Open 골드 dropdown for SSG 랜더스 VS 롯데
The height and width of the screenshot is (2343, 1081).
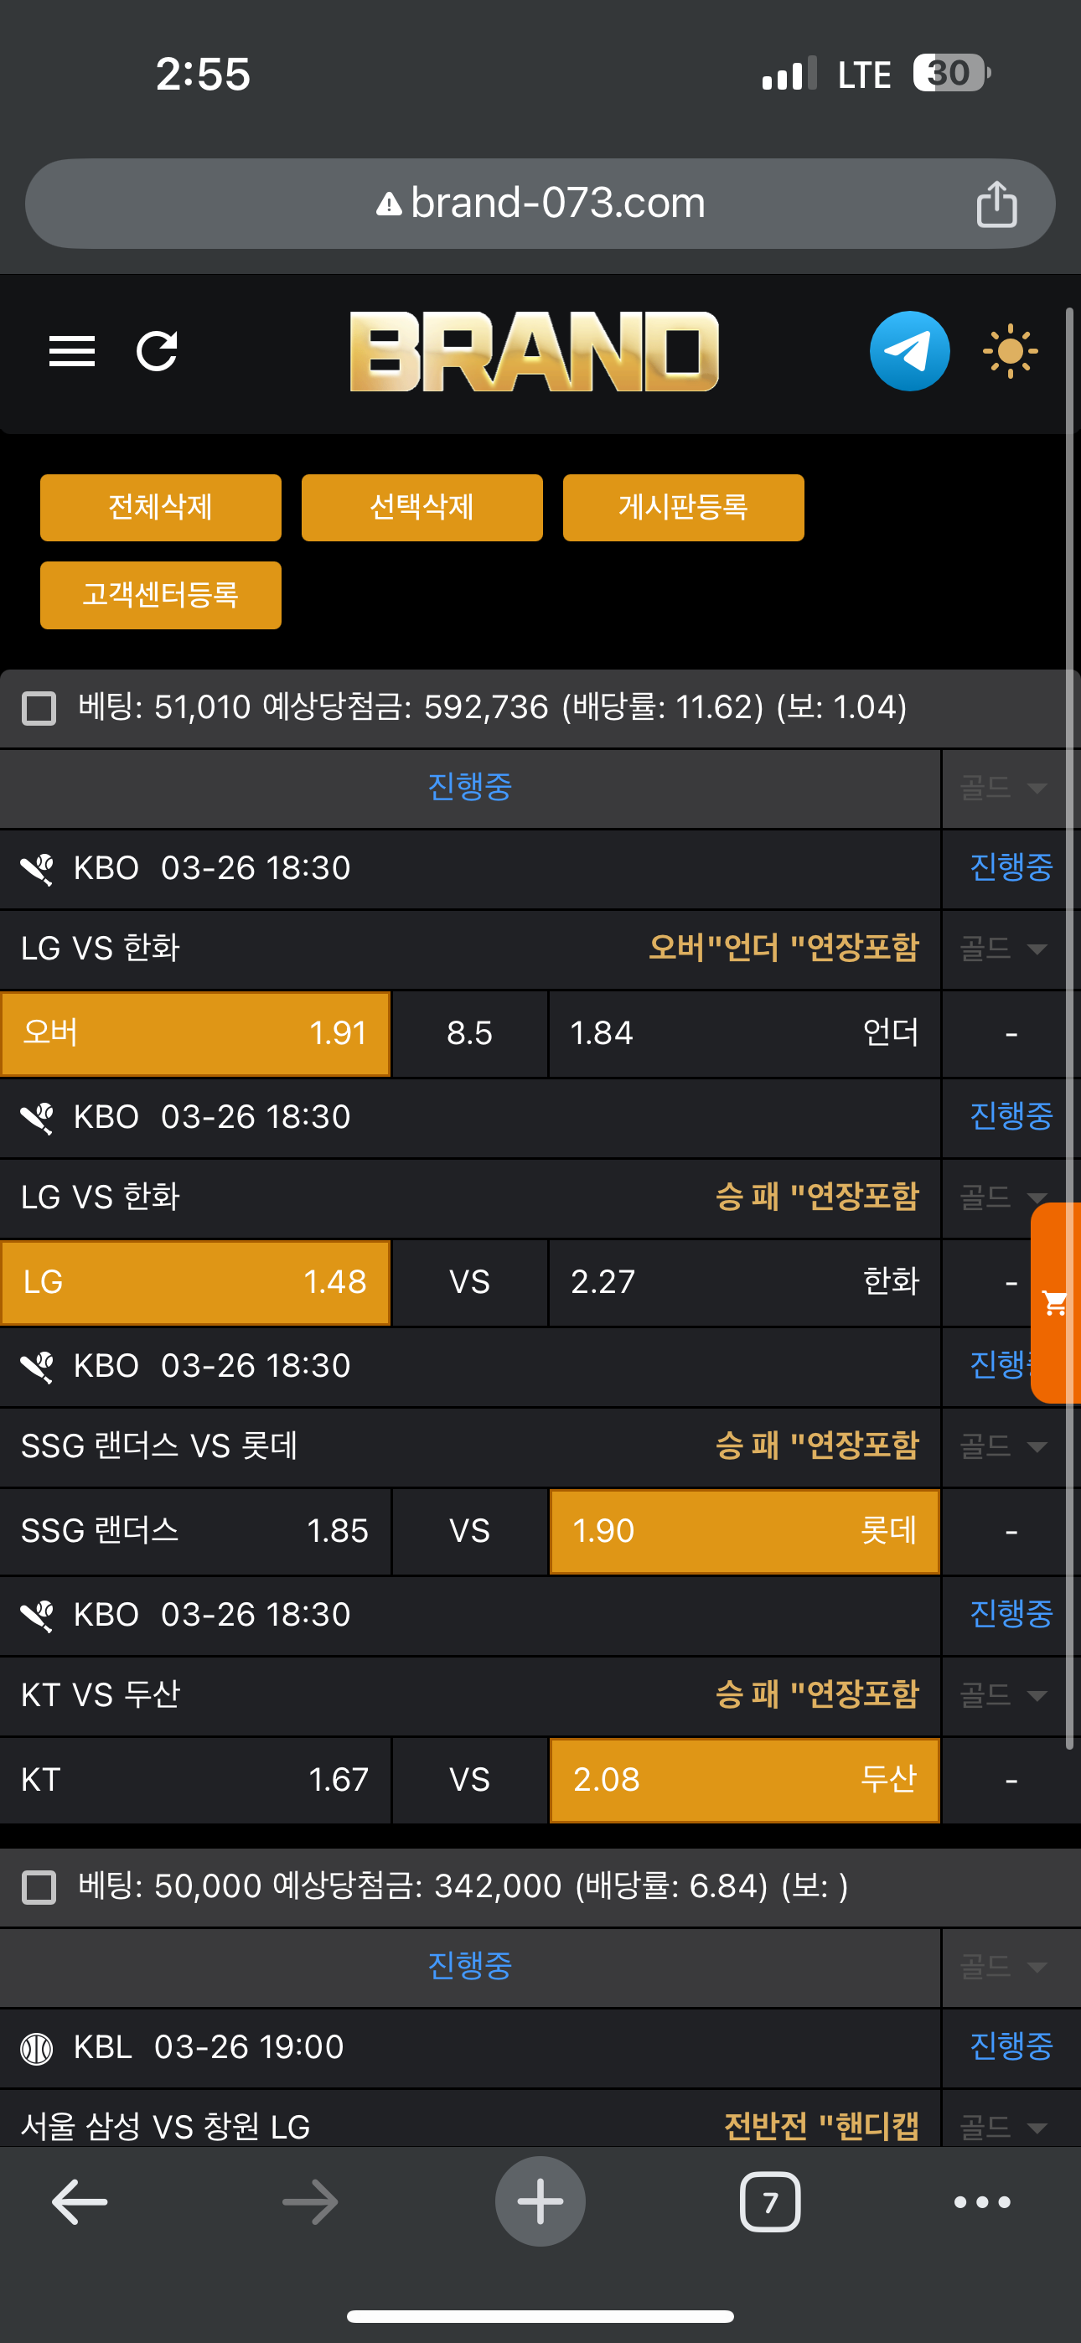point(1003,1446)
